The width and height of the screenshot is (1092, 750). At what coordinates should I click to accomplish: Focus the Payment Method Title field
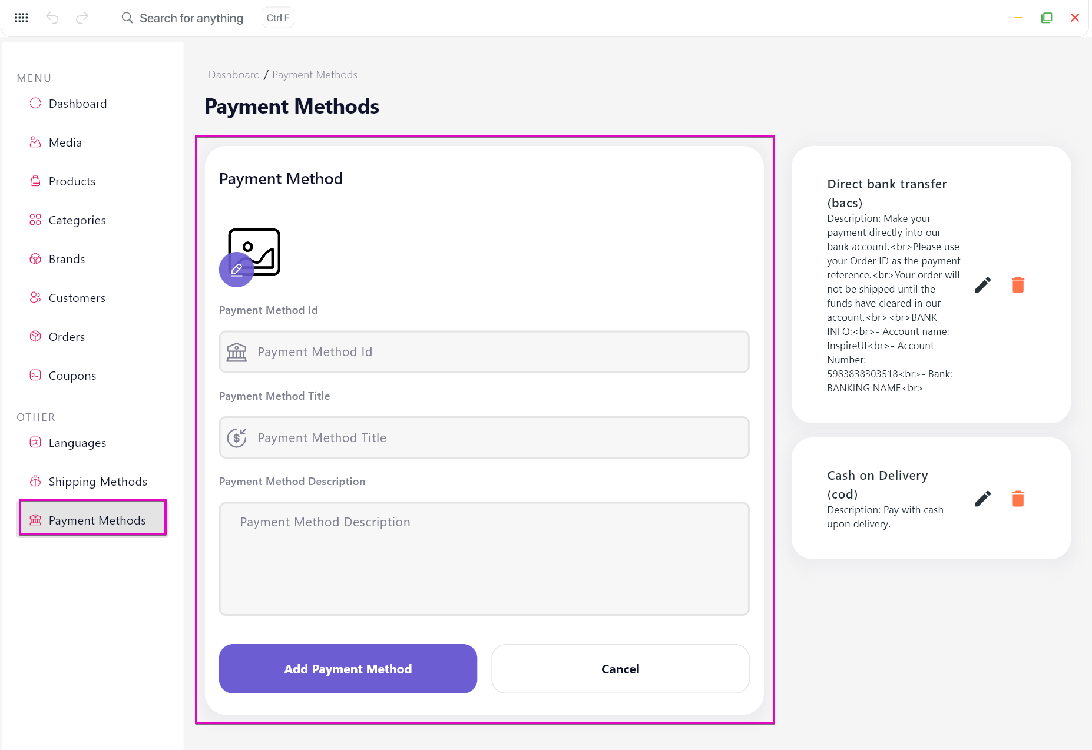[x=484, y=437]
